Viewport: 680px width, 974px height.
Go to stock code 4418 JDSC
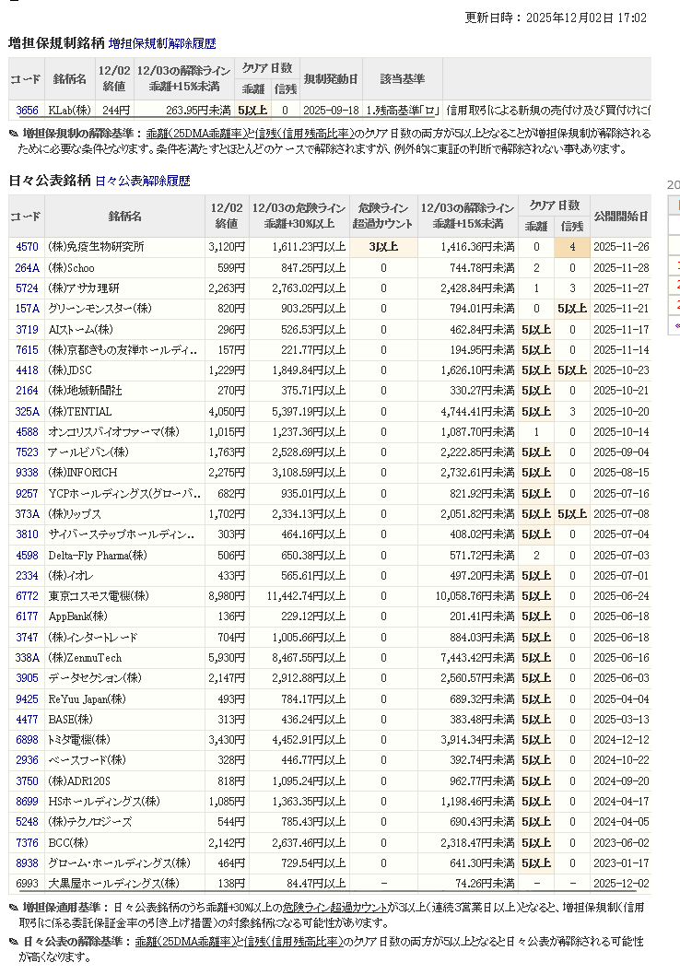click(x=27, y=370)
